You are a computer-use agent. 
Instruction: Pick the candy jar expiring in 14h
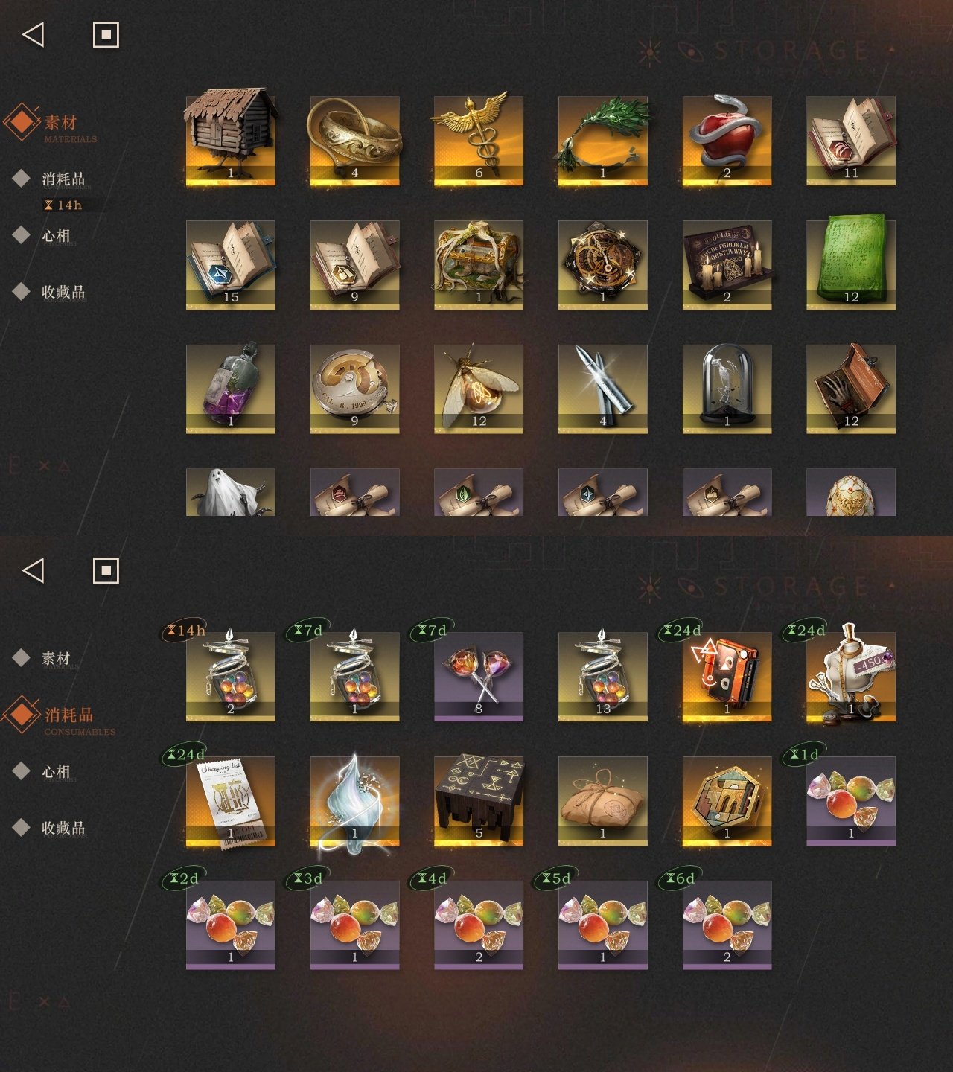pos(230,674)
